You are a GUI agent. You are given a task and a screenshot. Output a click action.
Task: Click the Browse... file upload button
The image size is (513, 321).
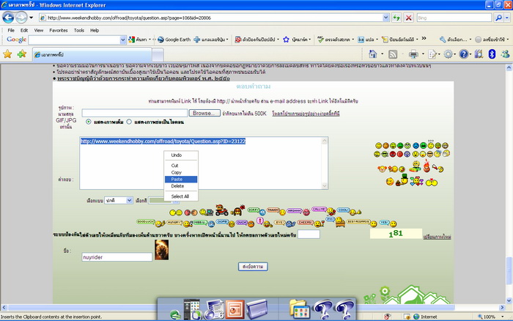[204, 113]
